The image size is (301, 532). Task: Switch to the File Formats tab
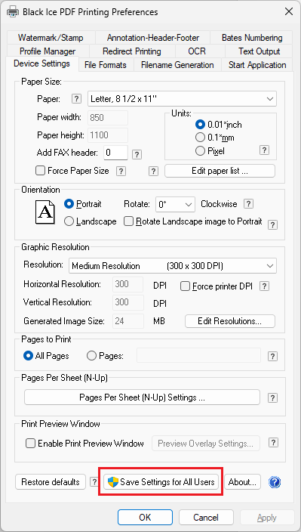pyautogui.click(x=106, y=65)
